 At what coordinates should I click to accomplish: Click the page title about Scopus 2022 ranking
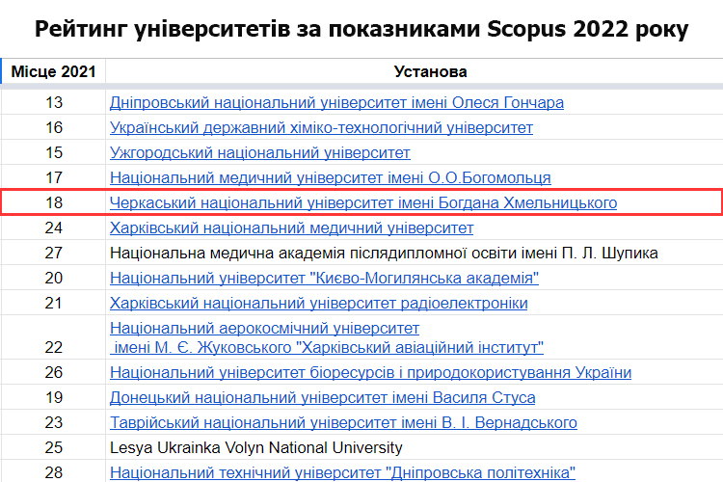[x=361, y=29]
